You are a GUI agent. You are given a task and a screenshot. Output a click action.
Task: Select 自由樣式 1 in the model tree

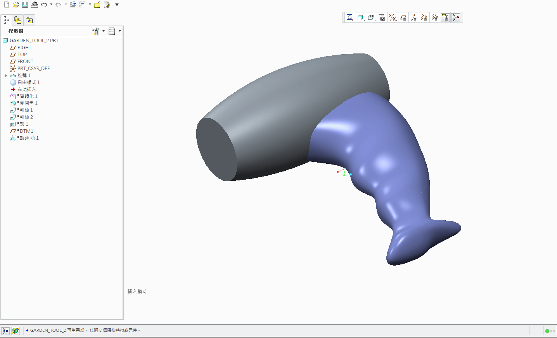tap(28, 82)
